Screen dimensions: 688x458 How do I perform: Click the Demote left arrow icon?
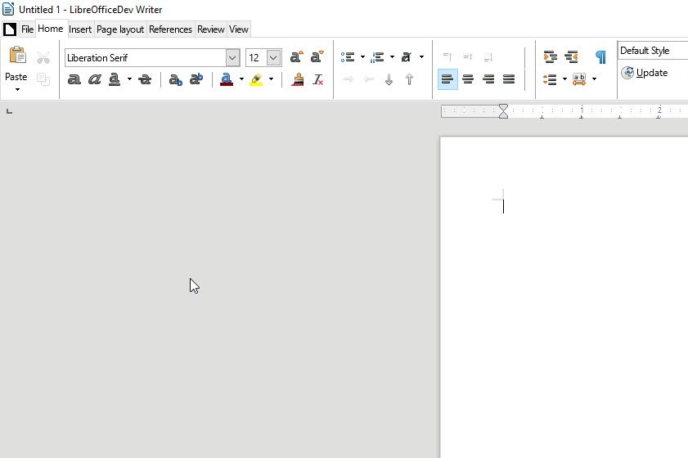(369, 79)
